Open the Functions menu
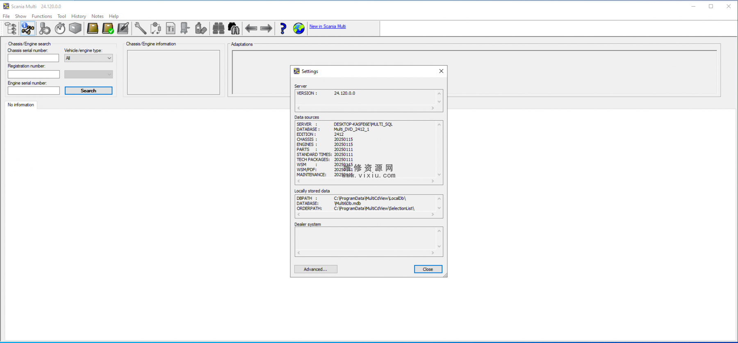 [x=42, y=16]
